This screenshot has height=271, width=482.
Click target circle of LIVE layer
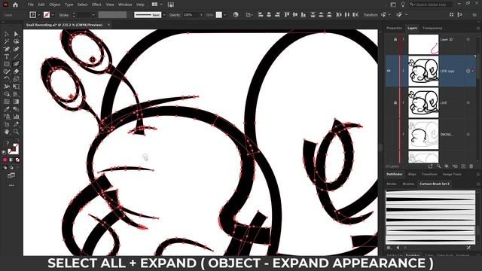click(x=468, y=102)
